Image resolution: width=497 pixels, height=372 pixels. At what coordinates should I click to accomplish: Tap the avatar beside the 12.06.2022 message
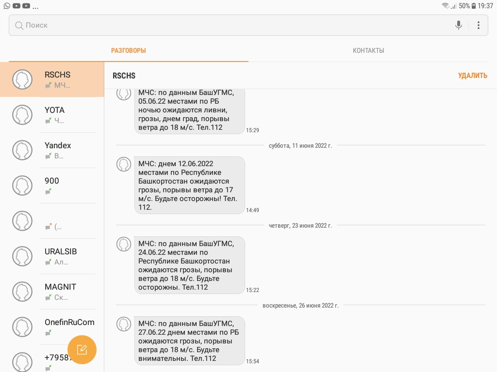124,164
